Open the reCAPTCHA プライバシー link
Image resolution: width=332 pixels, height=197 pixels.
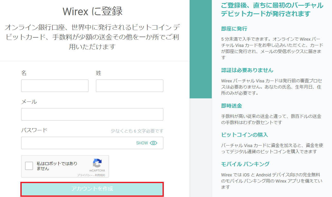point(84,175)
